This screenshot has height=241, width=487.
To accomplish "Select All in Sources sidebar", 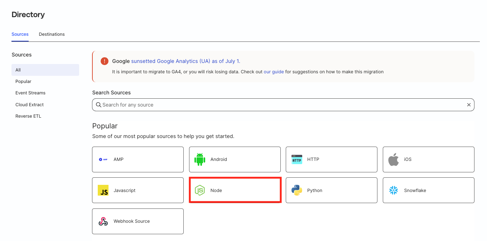I will (x=45, y=70).
